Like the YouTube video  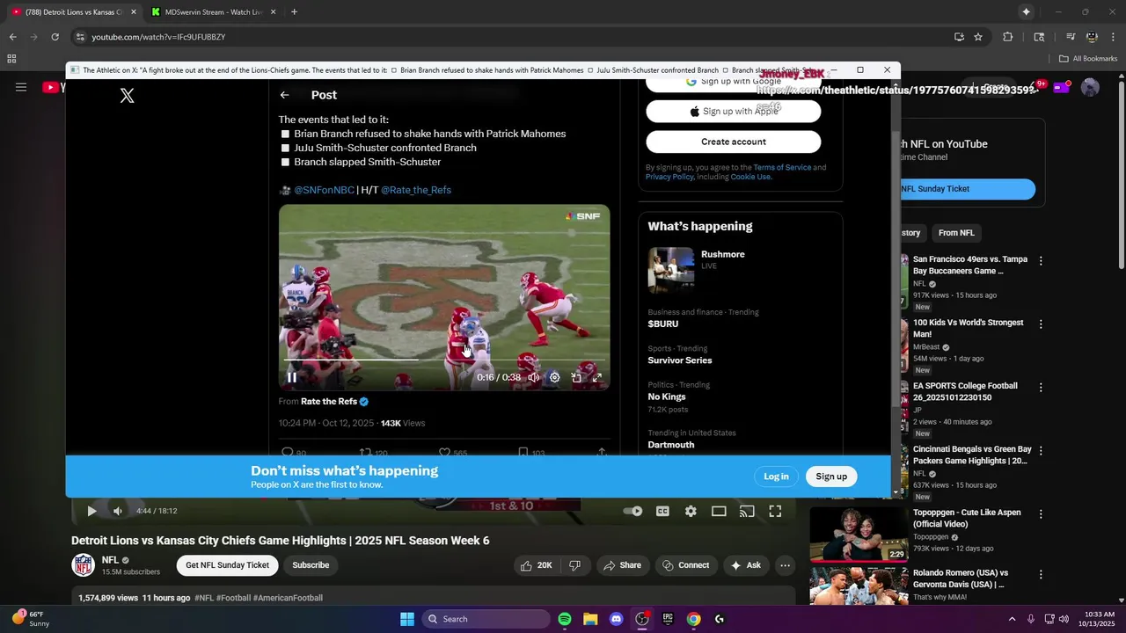[x=537, y=565]
